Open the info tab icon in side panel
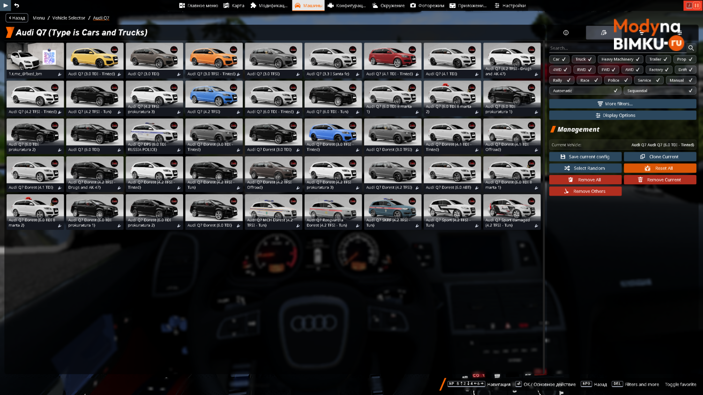The width and height of the screenshot is (703, 395). pyautogui.click(x=566, y=33)
